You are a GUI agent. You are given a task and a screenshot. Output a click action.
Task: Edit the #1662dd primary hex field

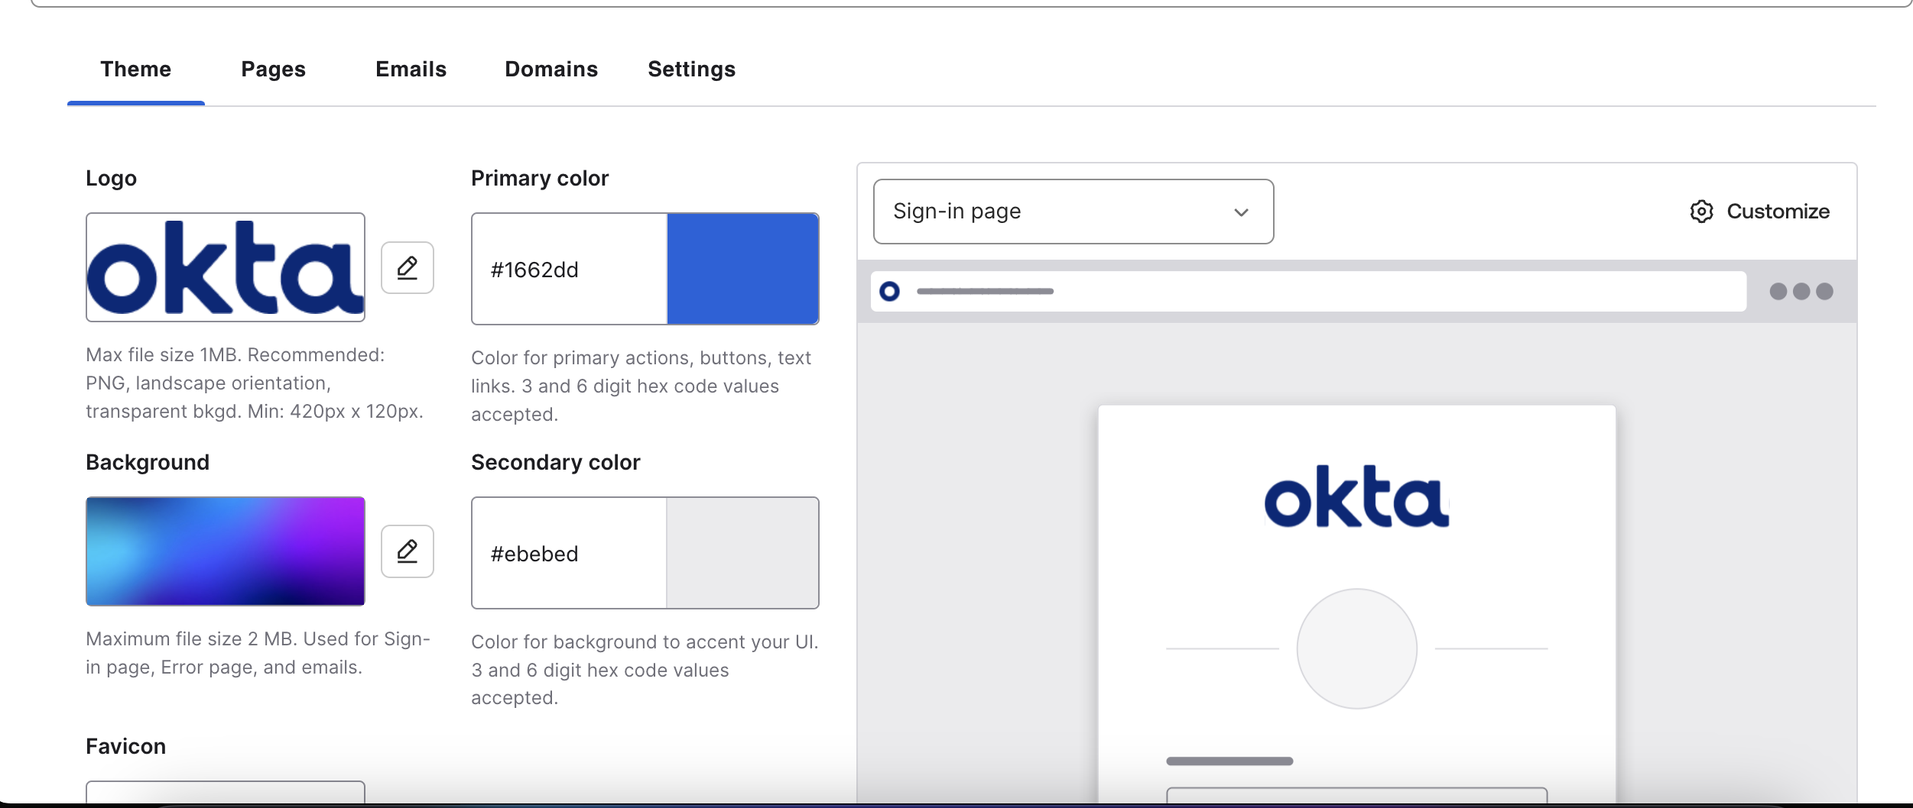click(570, 269)
